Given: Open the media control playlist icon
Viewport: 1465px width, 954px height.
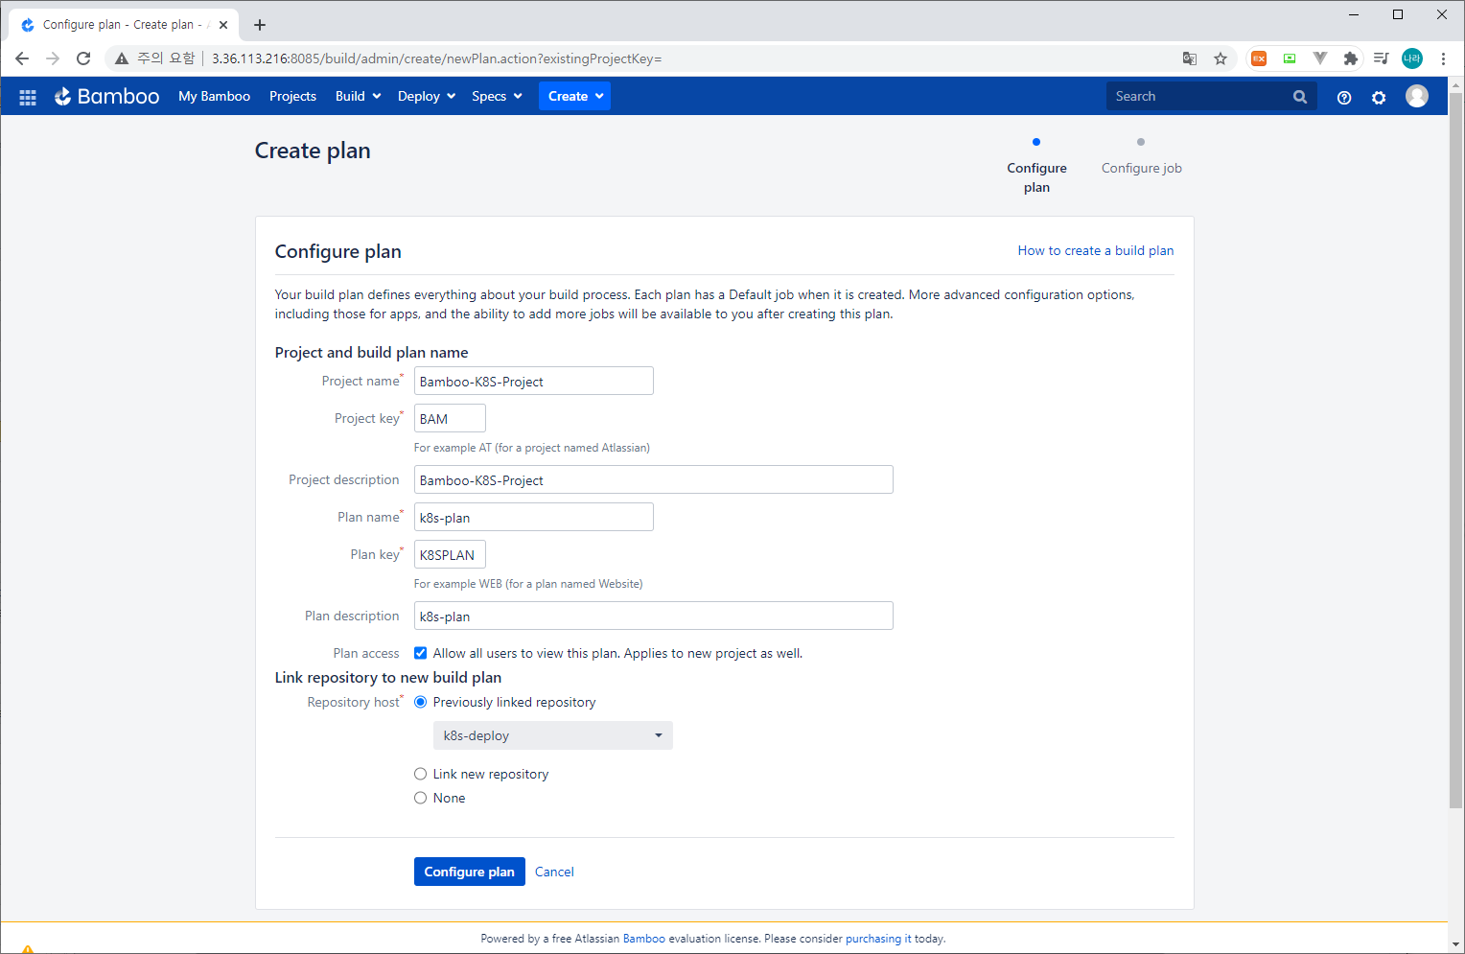Looking at the screenshot, I should pos(1382,58).
